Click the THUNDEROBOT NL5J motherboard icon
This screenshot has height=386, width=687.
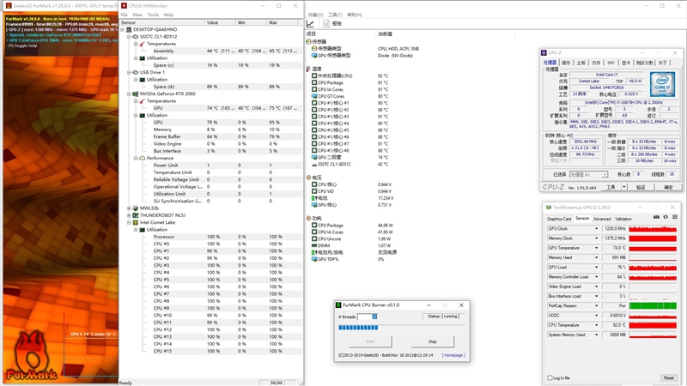point(136,215)
